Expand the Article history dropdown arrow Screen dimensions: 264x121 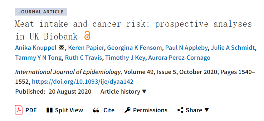(x=144, y=92)
